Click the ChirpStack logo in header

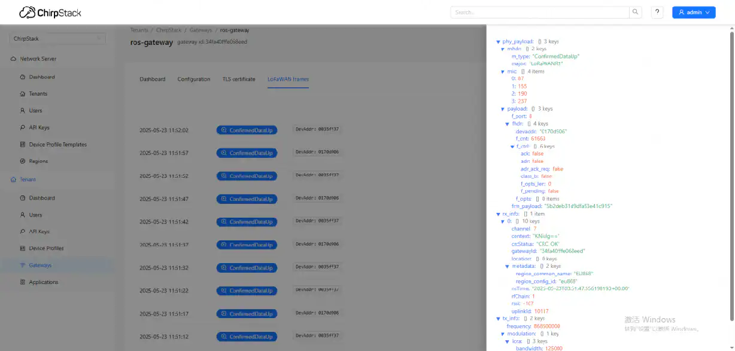[50, 13]
